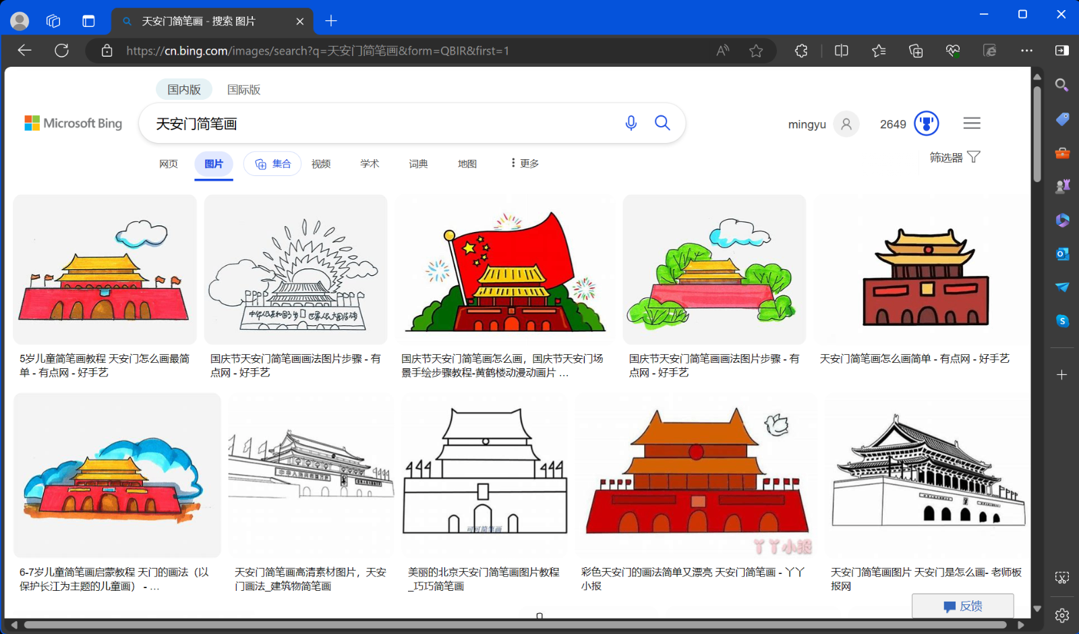Select the 集合 search option

point(272,163)
